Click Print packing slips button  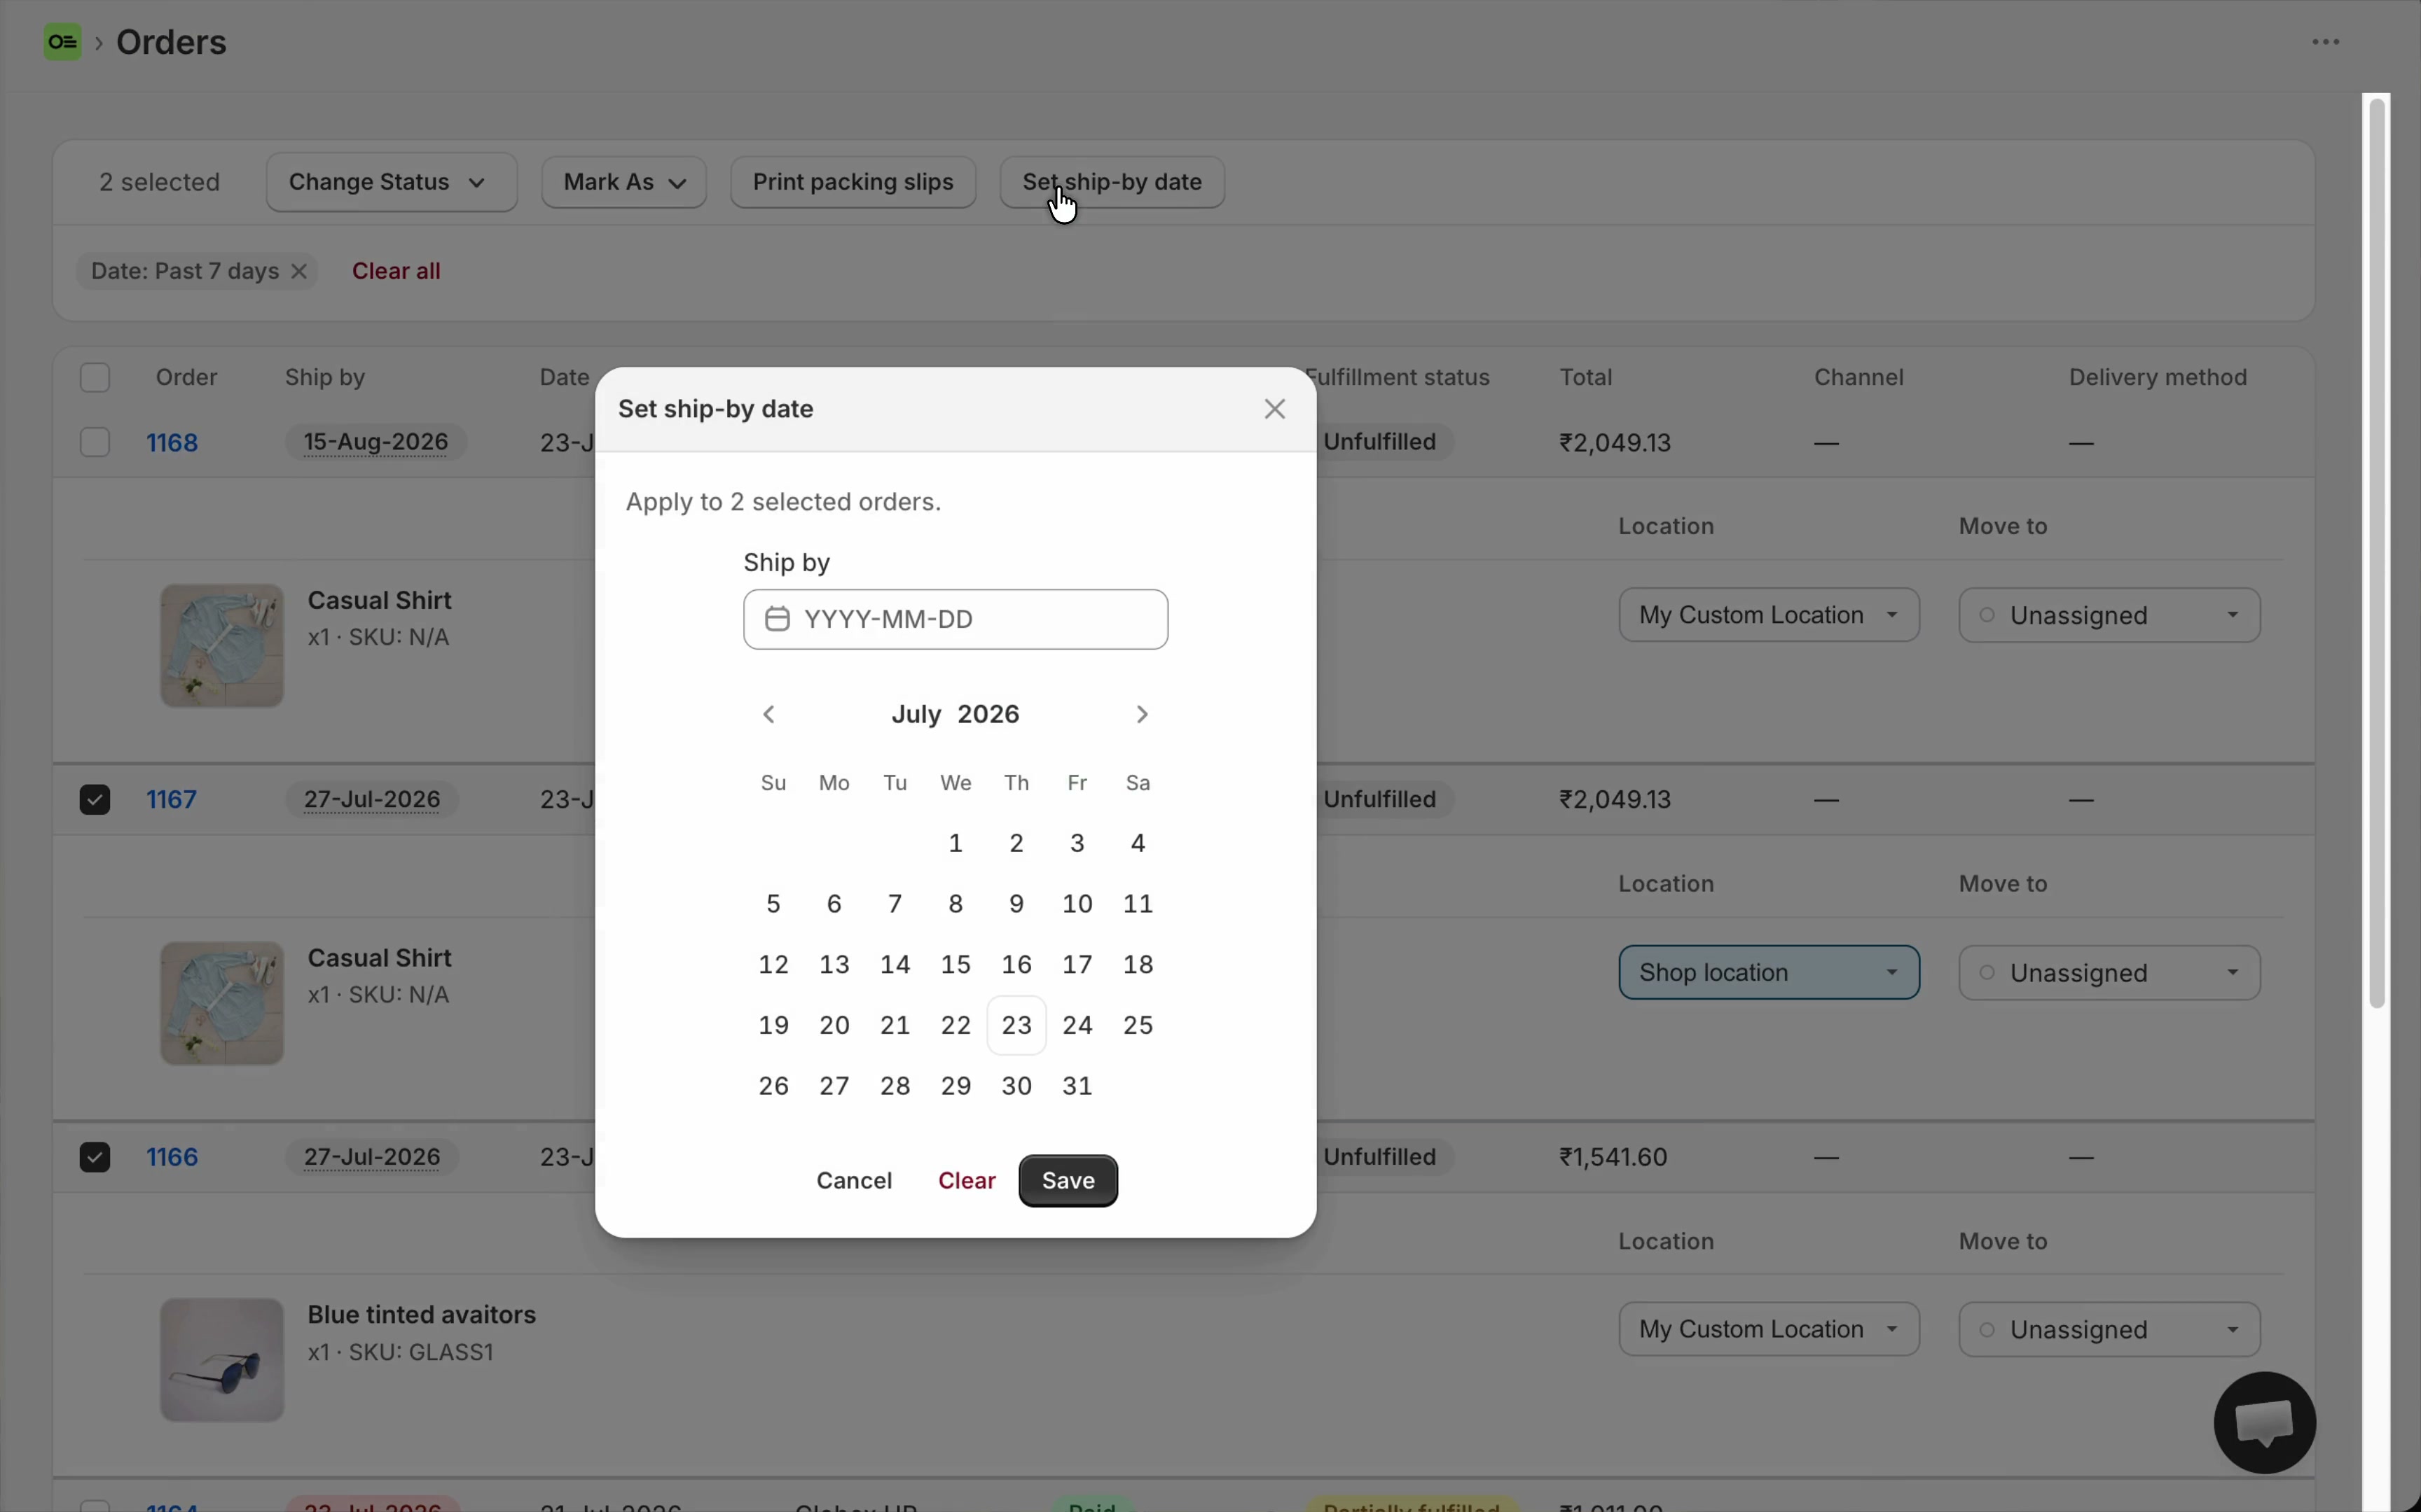[853, 182]
